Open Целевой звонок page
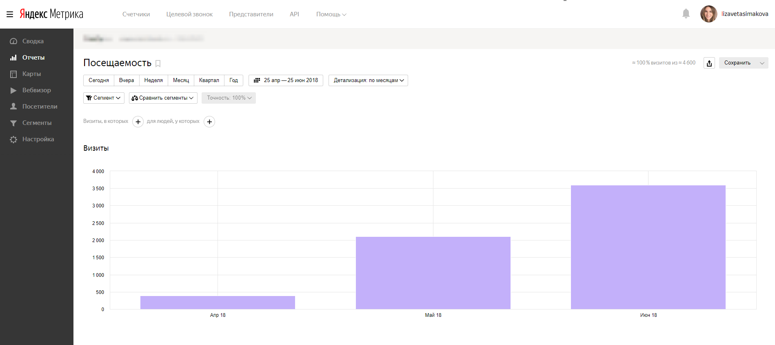Image resolution: width=775 pixels, height=345 pixels. pos(189,14)
